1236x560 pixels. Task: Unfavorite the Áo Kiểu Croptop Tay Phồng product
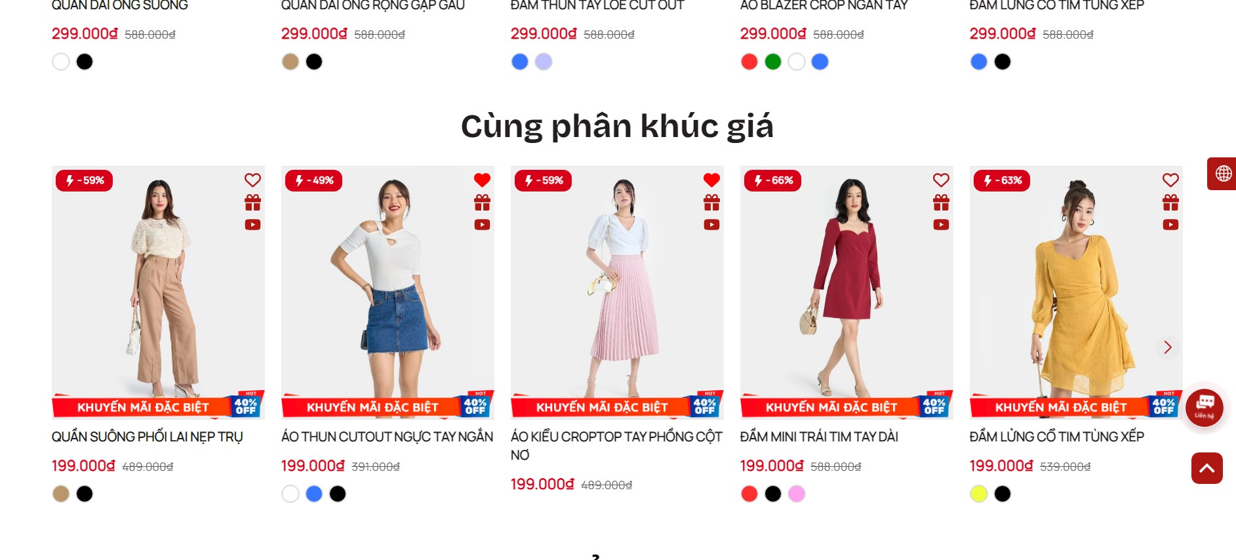tap(711, 180)
